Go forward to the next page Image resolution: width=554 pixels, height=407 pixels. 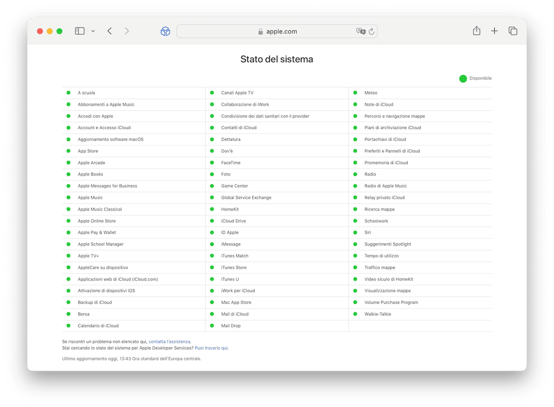(x=127, y=31)
